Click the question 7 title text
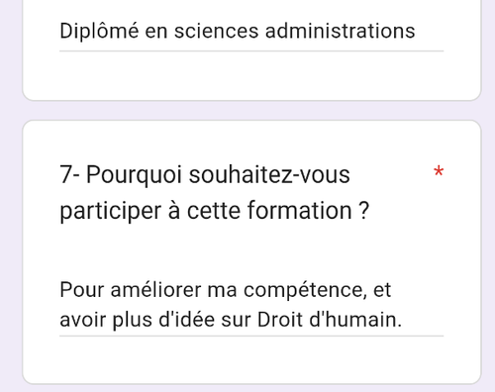495x392 pixels. 215,192
